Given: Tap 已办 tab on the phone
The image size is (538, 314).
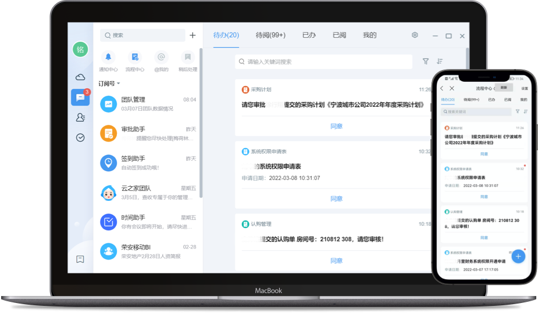Looking at the screenshot, I should pos(491,100).
